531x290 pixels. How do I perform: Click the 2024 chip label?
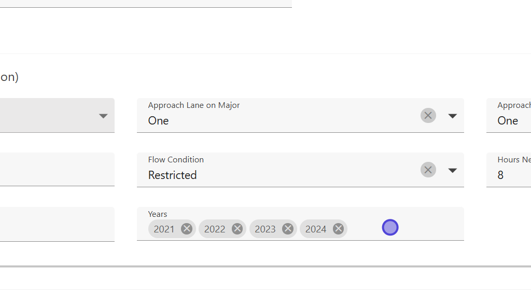[x=315, y=229]
